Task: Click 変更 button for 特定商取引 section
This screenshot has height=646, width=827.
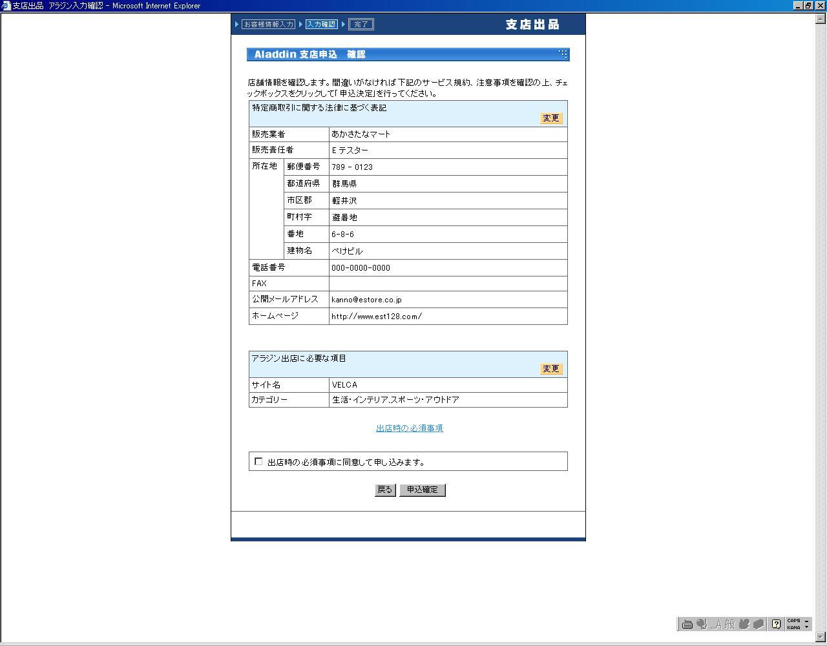Action: (551, 118)
